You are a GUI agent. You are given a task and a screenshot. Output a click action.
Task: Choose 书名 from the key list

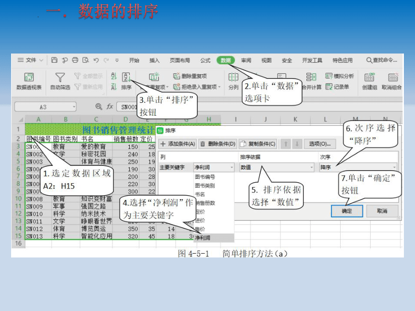200,194
